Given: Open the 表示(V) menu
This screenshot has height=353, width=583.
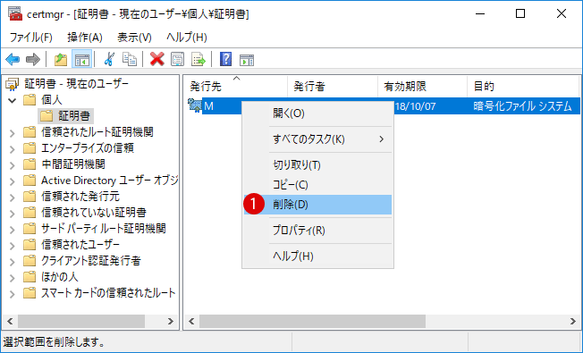Looking at the screenshot, I should pyautogui.click(x=134, y=38).
